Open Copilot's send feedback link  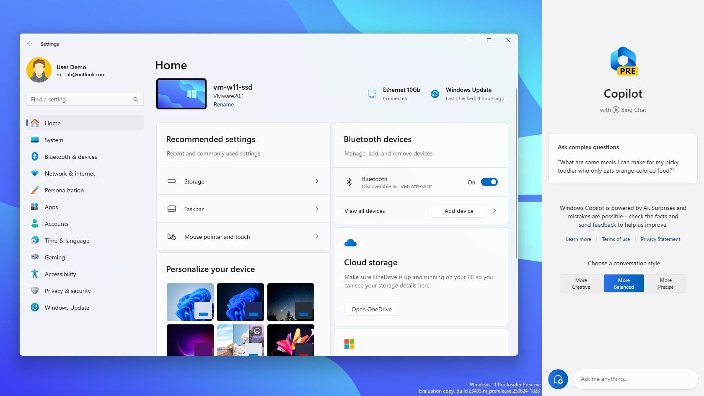pyautogui.click(x=597, y=225)
